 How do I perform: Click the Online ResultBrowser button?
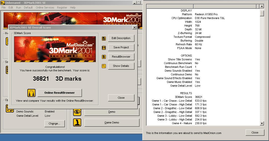(x=60, y=93)
